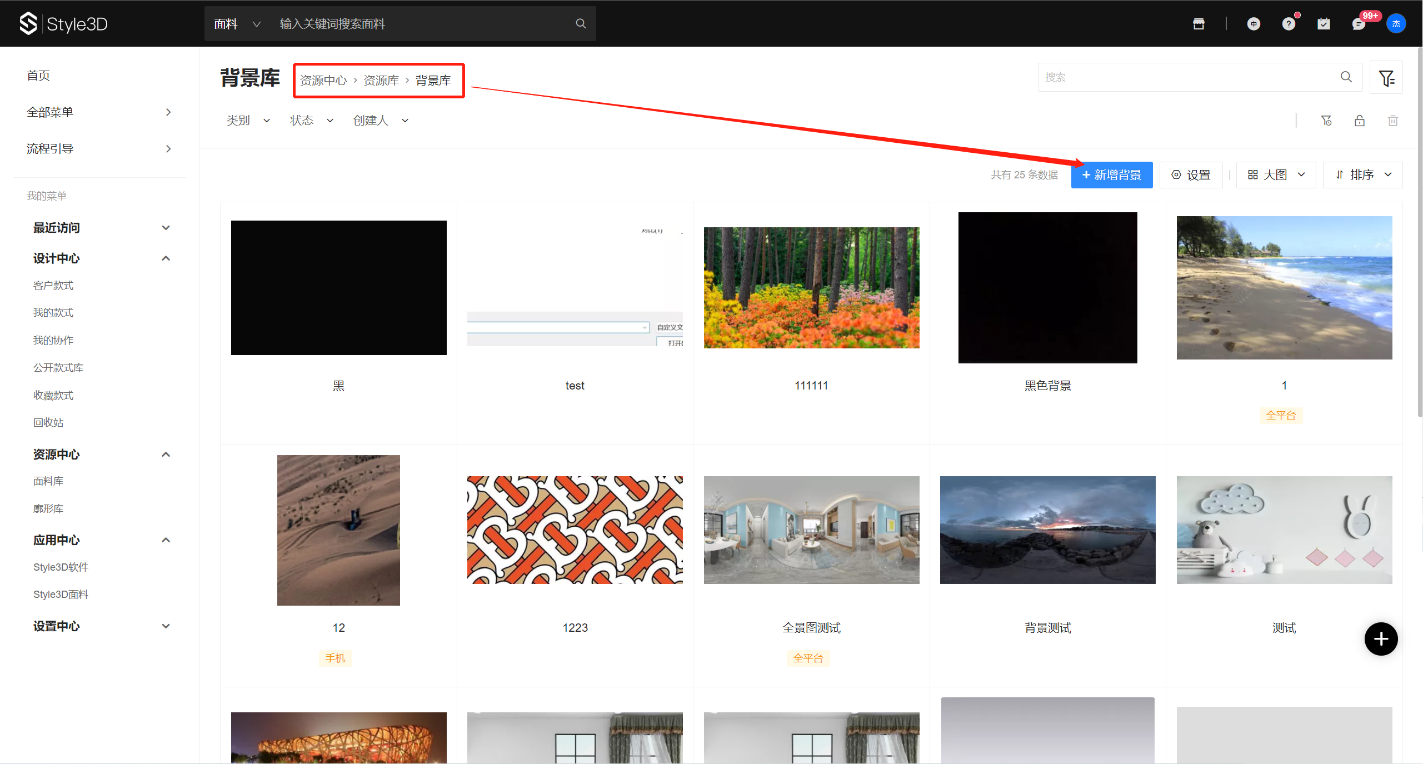Open the 大图 view mode dropdown
Screen dimensions: 1423x764
(x=1276, y=175)
